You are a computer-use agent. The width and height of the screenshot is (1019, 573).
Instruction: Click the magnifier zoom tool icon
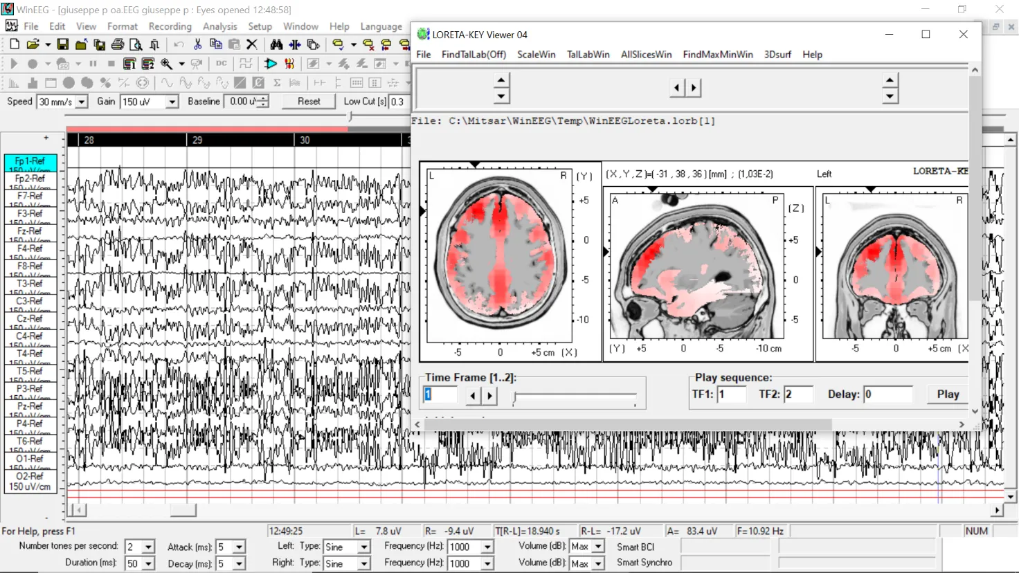[x=167, y=64]
